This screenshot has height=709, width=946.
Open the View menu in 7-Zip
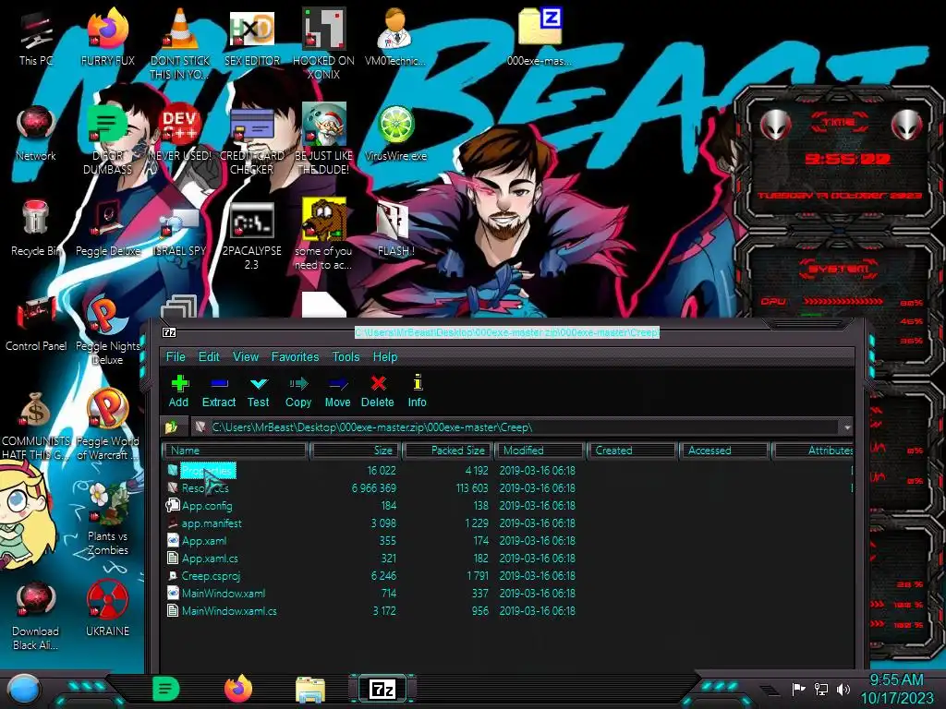pyautogui.click(x=246, y=357)
